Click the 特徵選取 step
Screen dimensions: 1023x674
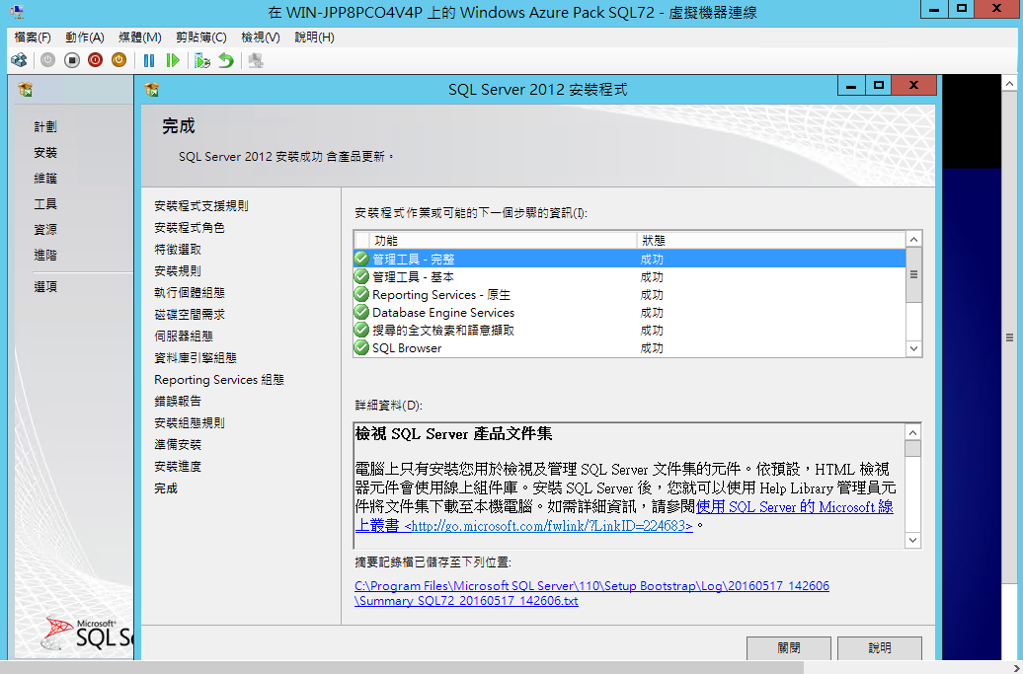(x=178, y=249)
